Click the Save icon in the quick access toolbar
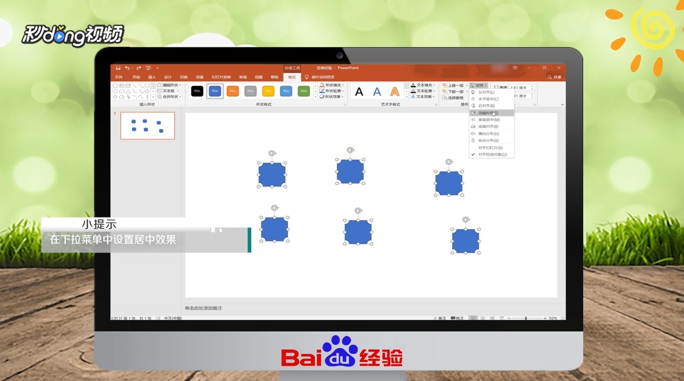The width and height of the screenshot is (684, 381). point(118,68)
